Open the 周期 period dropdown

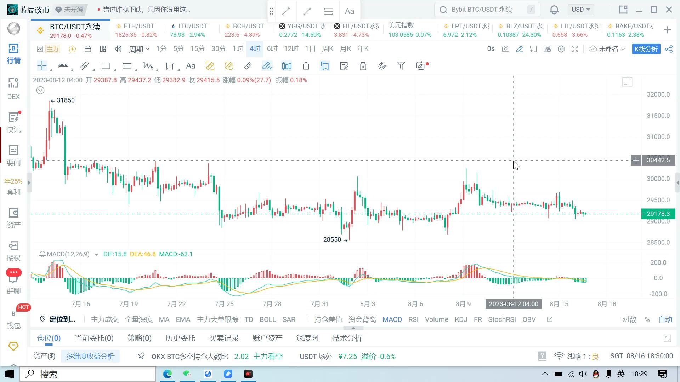coord(139,49)
